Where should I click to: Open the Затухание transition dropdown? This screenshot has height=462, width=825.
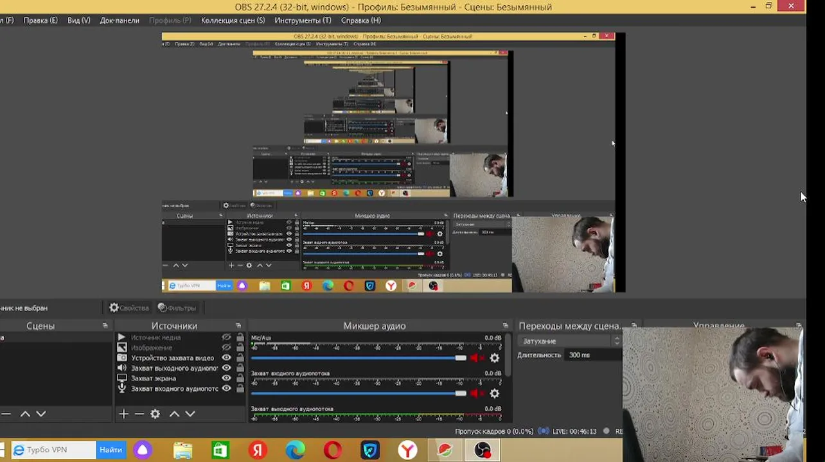coord(570,341)
